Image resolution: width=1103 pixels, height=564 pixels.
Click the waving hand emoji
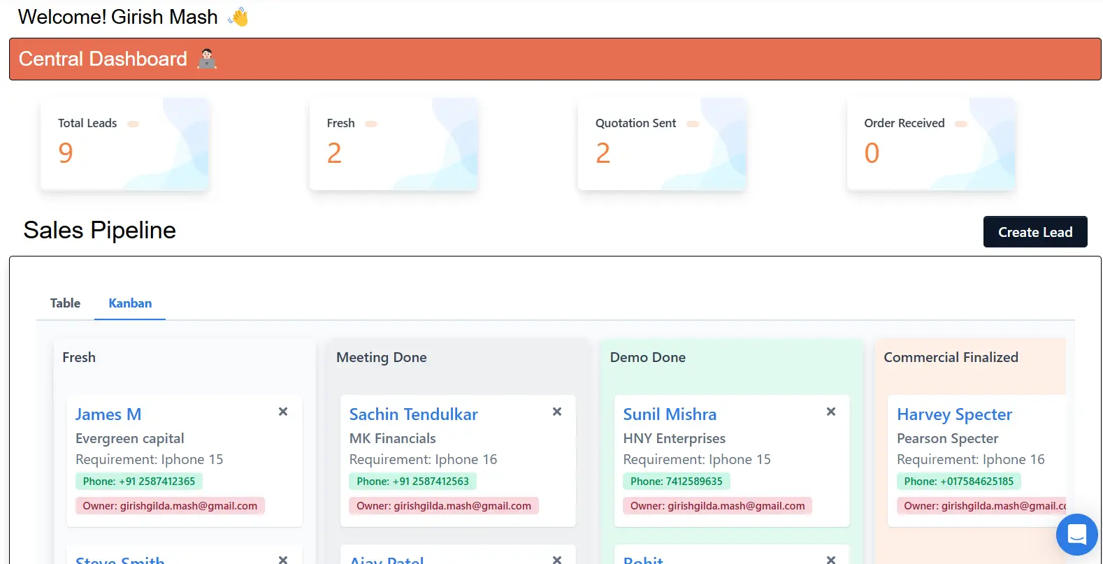(x=238, y=17)
